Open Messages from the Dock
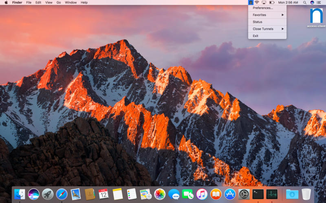Viewport: 326px width, 203px height. click(174, 194)
